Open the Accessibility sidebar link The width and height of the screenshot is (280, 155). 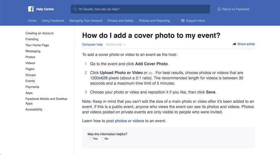[x=34, y=110]
